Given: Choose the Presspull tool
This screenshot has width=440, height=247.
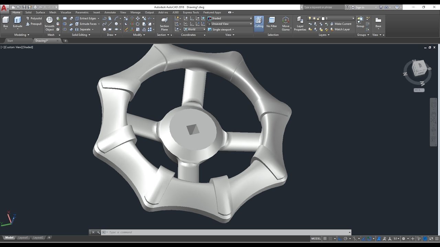Looking at the screenshot, I should [34, 24].
